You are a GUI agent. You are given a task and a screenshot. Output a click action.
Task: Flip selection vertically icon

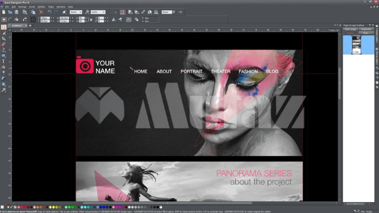[x=120, y=20]
